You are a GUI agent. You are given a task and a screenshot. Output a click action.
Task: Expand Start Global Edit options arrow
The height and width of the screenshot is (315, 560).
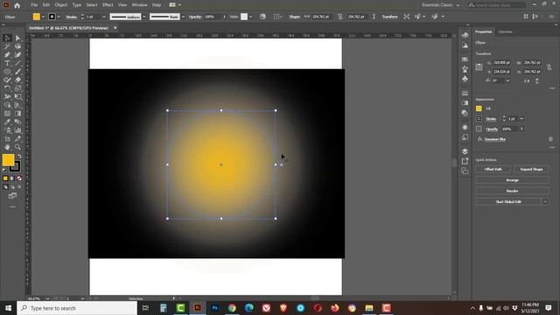[x=545, y=202]
